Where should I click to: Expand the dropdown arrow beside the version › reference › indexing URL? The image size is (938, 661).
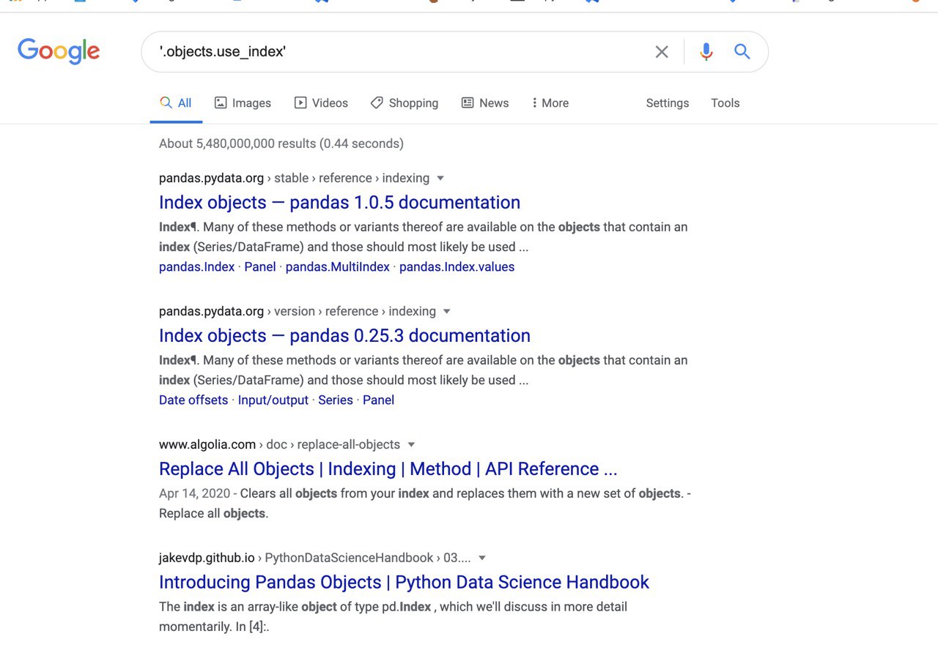point(447,311)
